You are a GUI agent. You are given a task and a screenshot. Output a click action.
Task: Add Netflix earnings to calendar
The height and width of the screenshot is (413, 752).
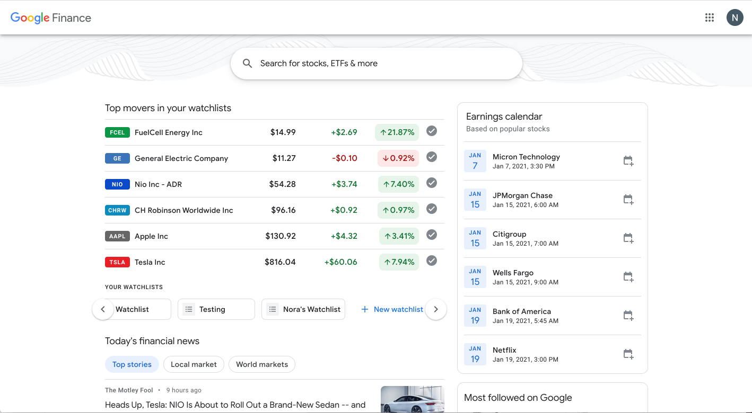tap(628, 354)
